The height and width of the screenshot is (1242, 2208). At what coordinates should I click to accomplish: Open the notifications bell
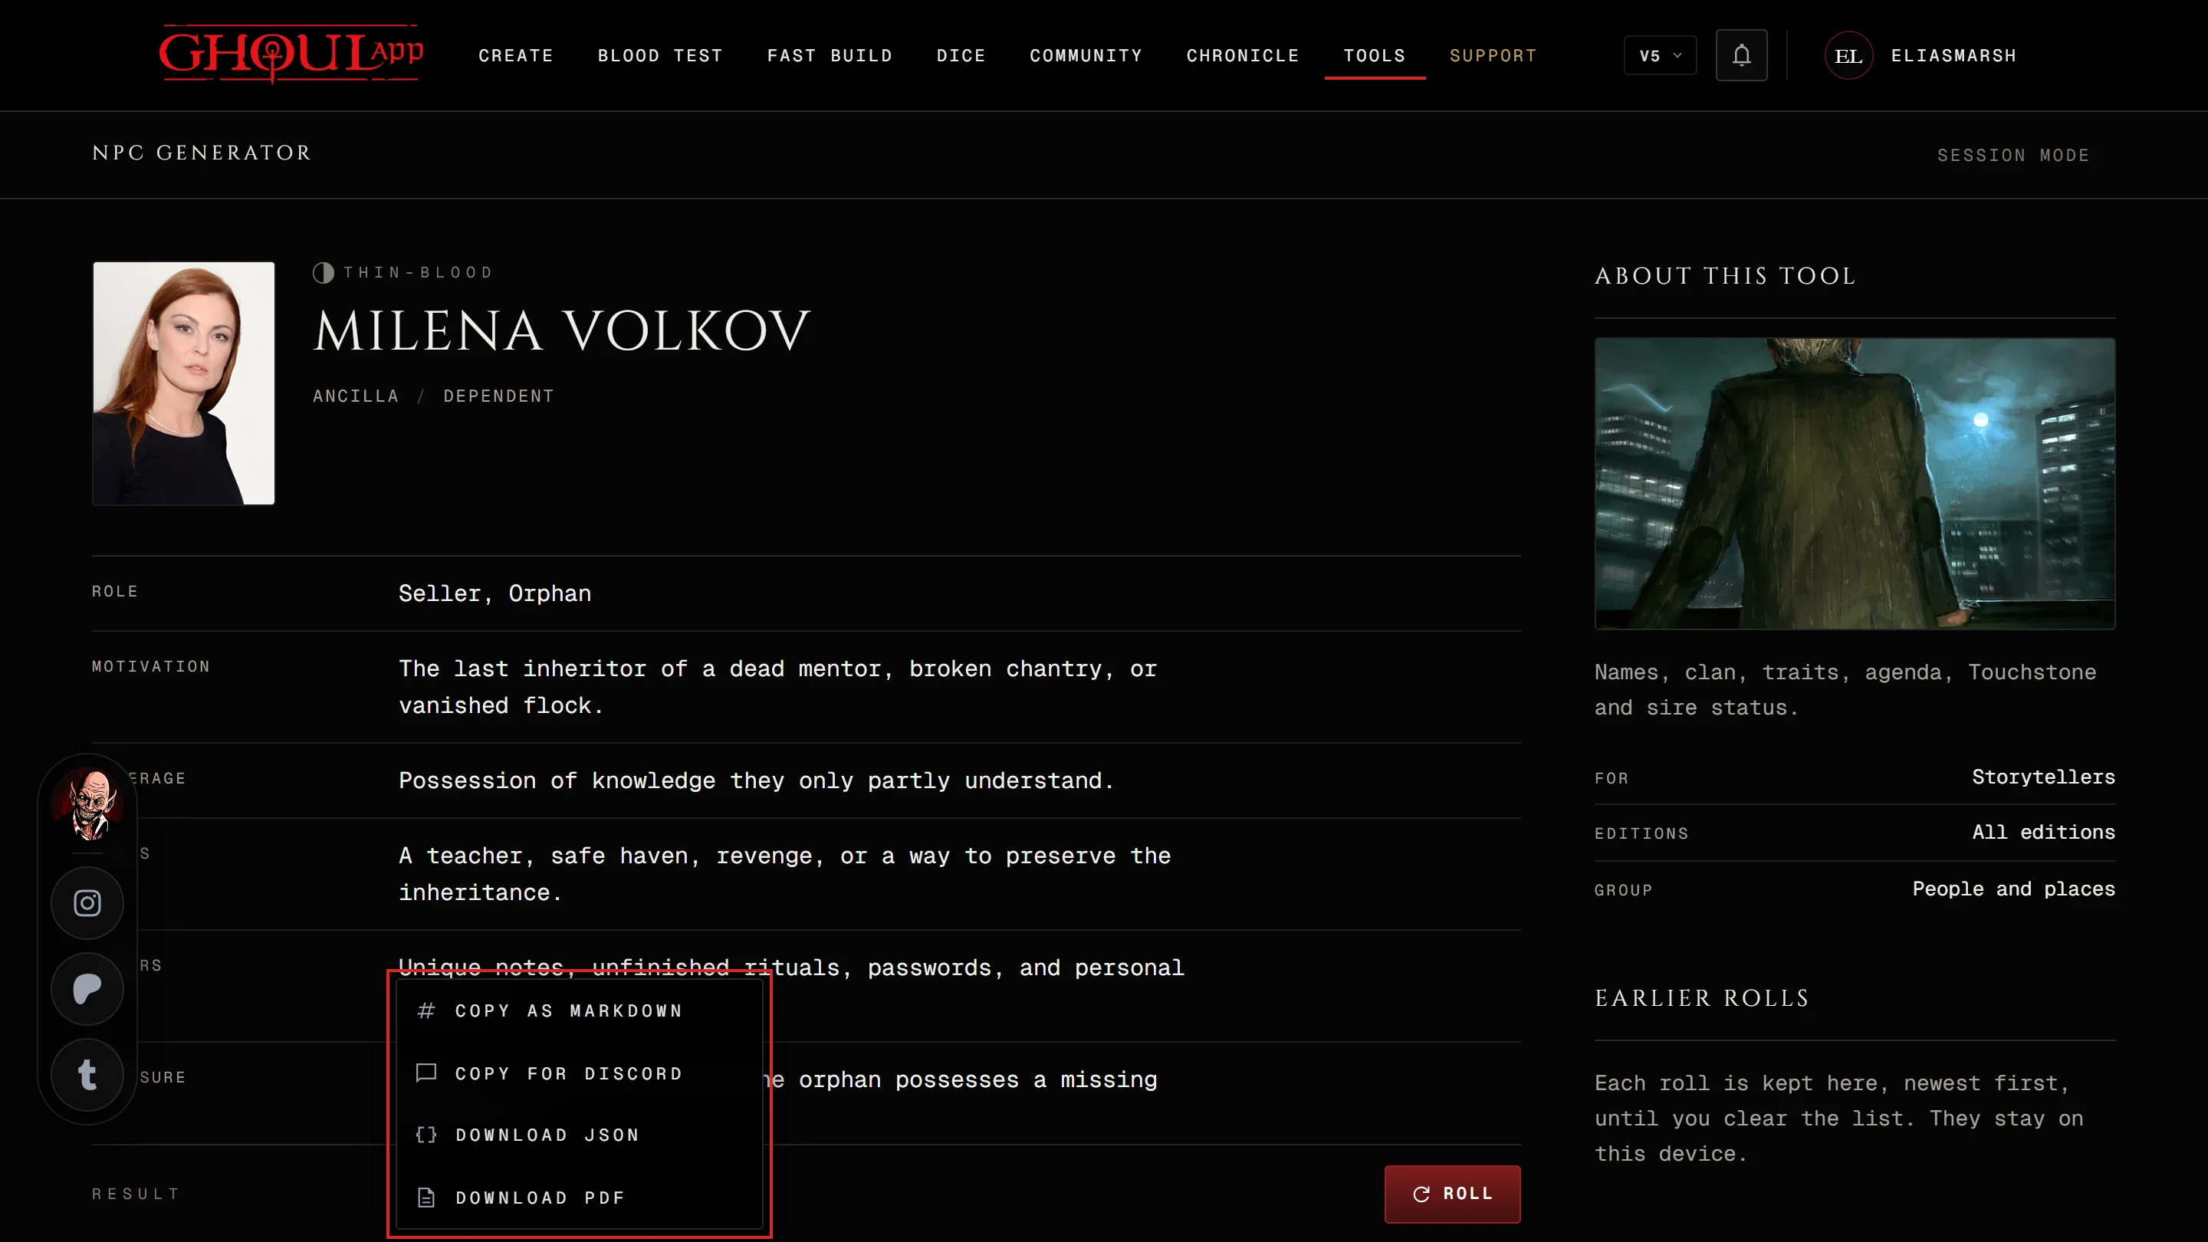click(x=1741, y=56)
